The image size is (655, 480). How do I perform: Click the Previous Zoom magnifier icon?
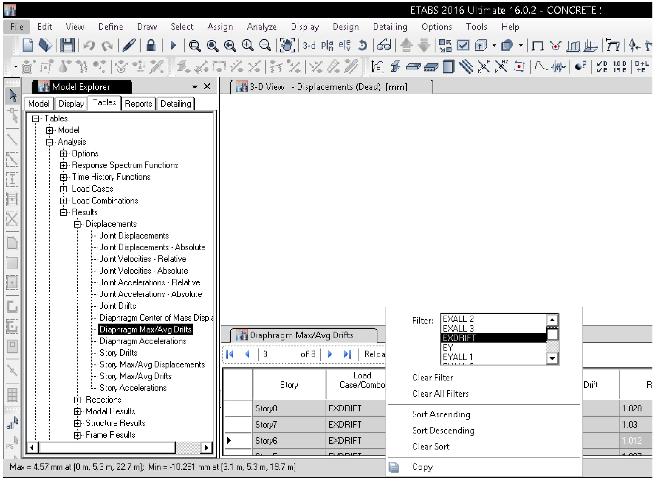point(230,46)
